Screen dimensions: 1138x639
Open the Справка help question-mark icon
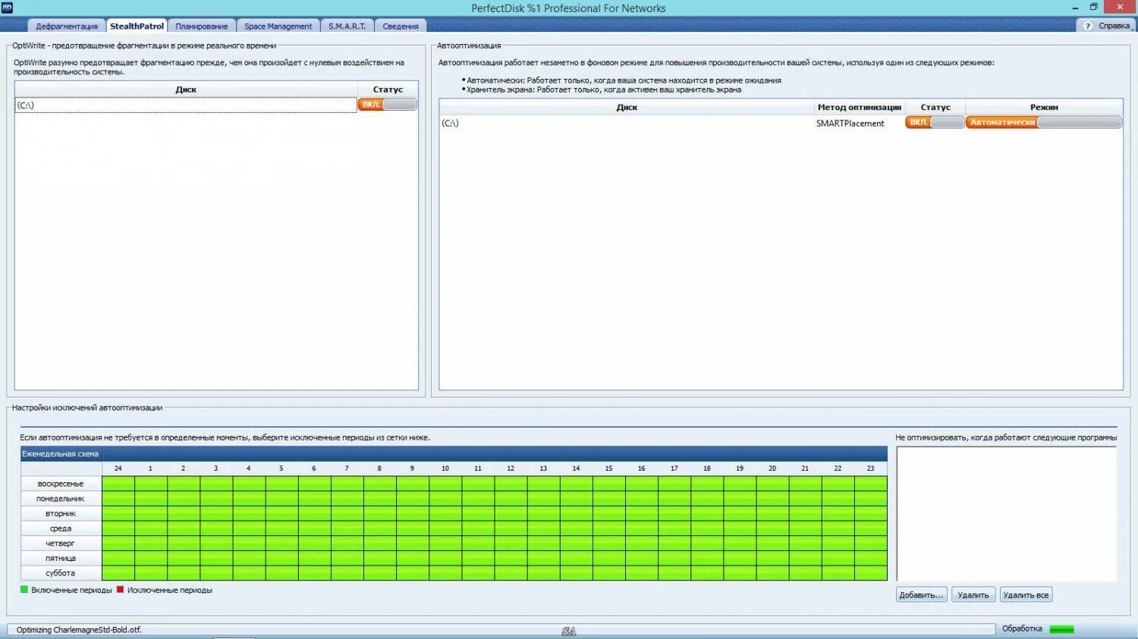point(1087,26)
